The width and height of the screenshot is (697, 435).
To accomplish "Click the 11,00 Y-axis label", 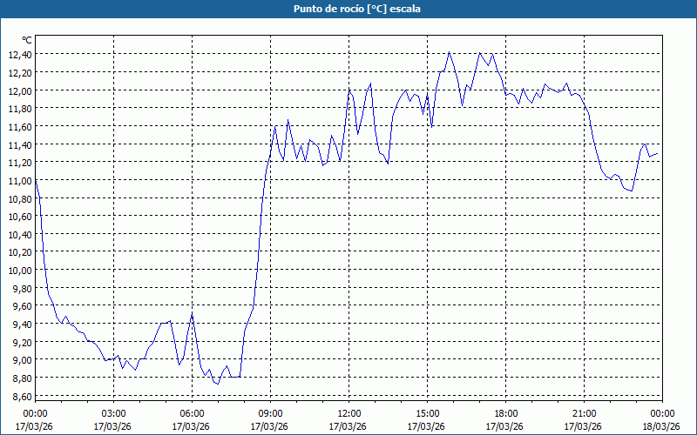I will point(19,180).
